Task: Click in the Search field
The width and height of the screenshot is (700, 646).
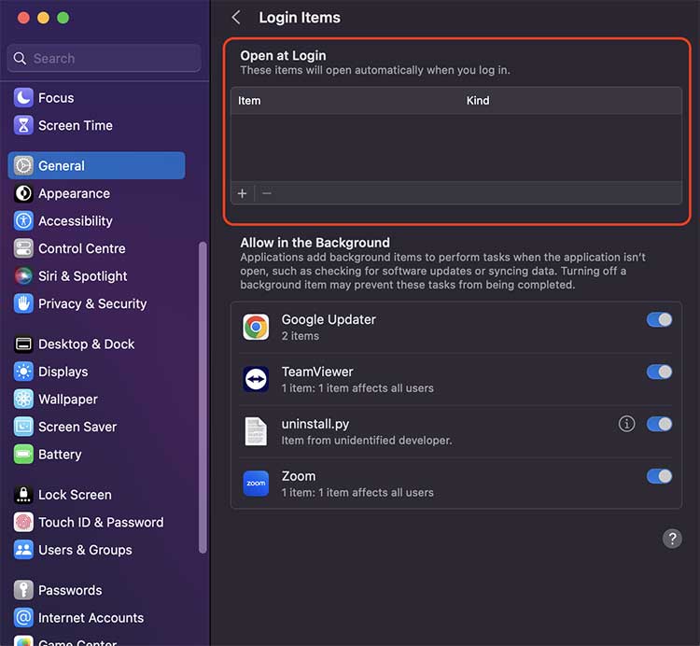Action: 104,59
